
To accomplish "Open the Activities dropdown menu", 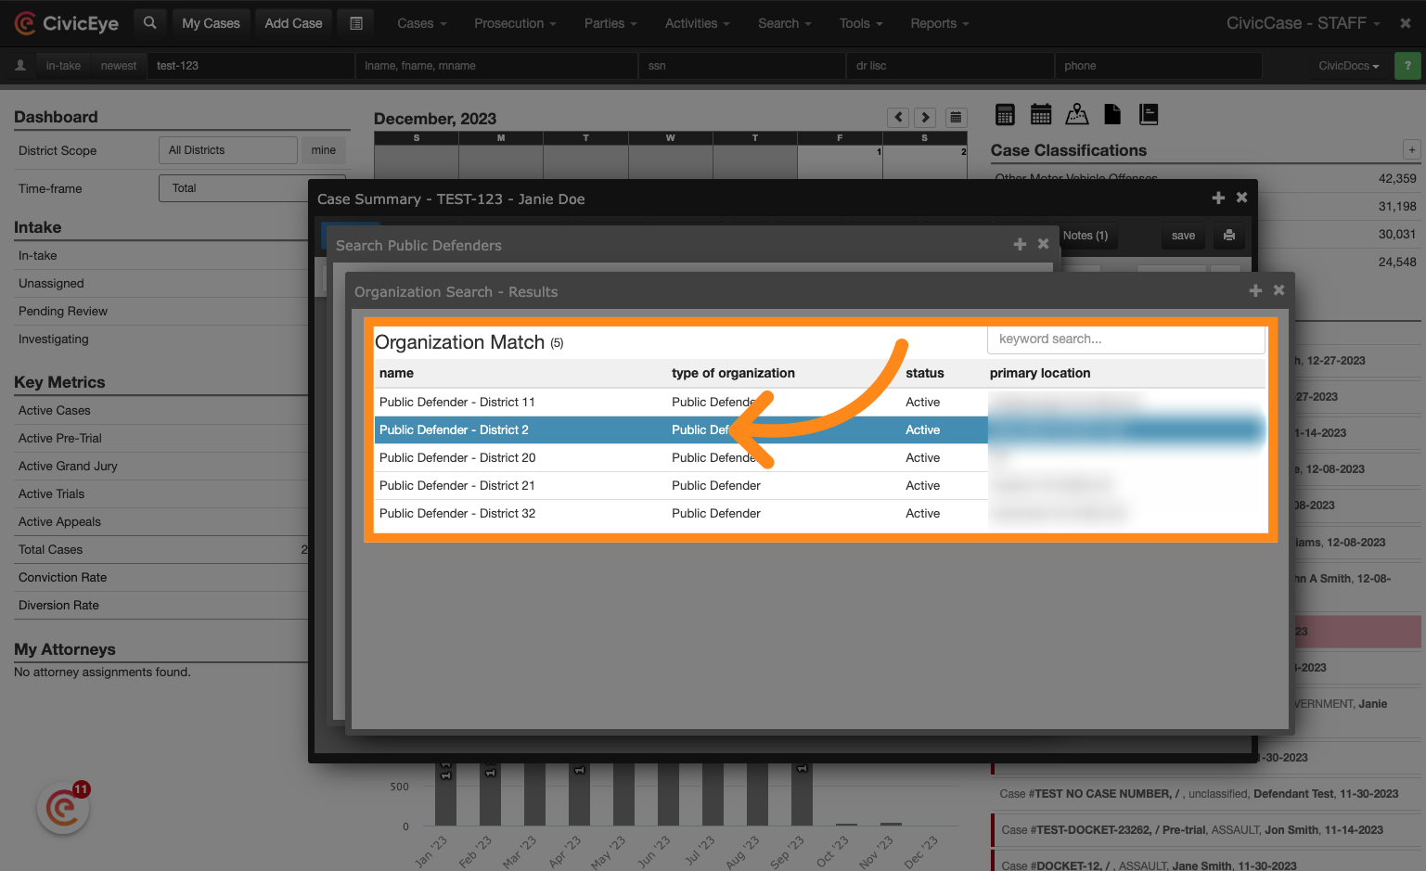I will coord(697,23).
